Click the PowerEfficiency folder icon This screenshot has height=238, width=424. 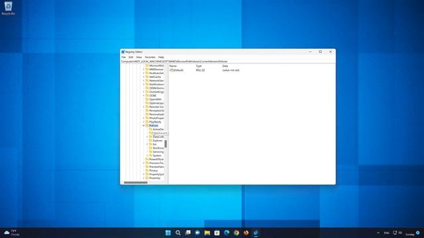147,159
